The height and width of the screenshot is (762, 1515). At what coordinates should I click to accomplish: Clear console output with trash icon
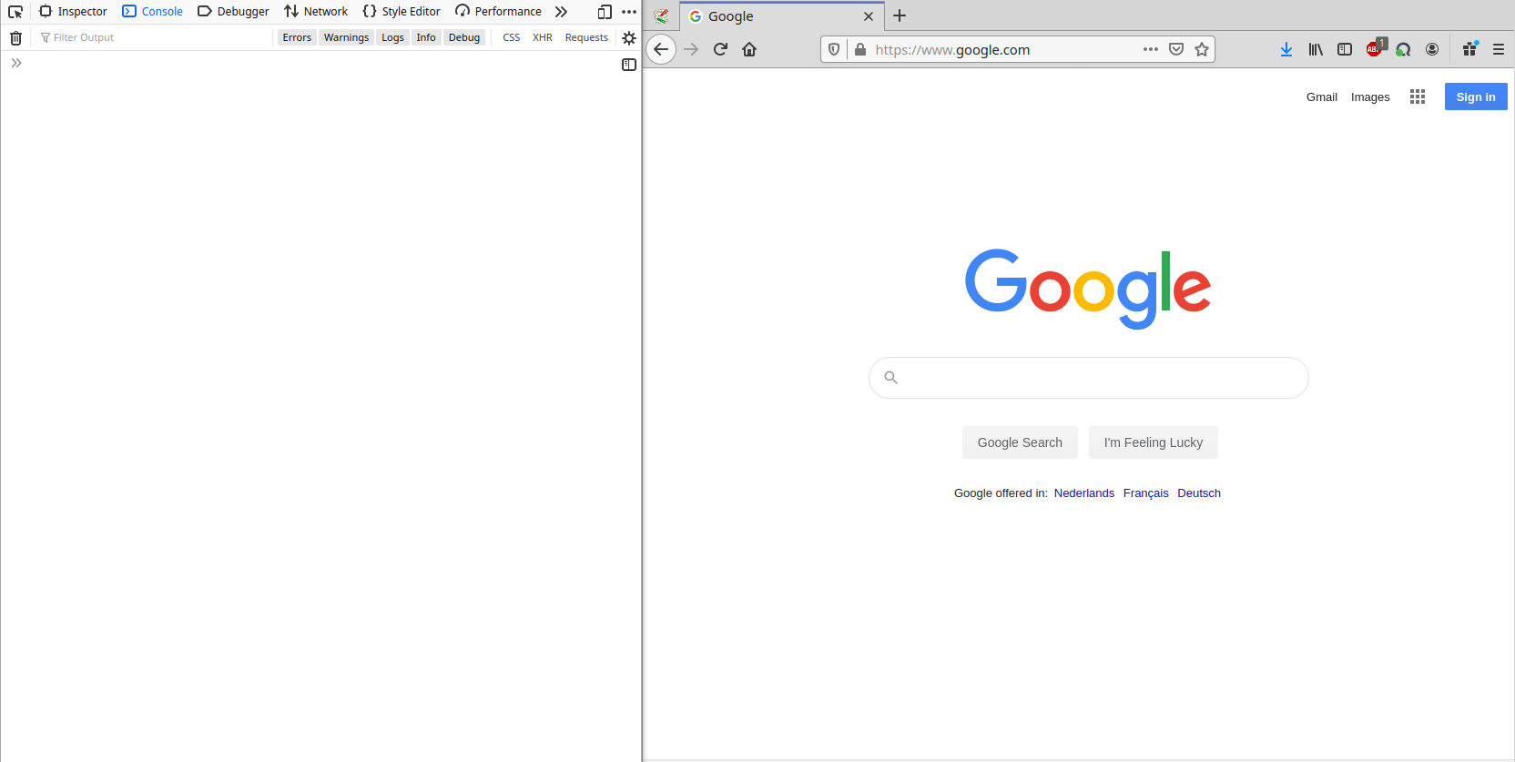click(15, 38)
